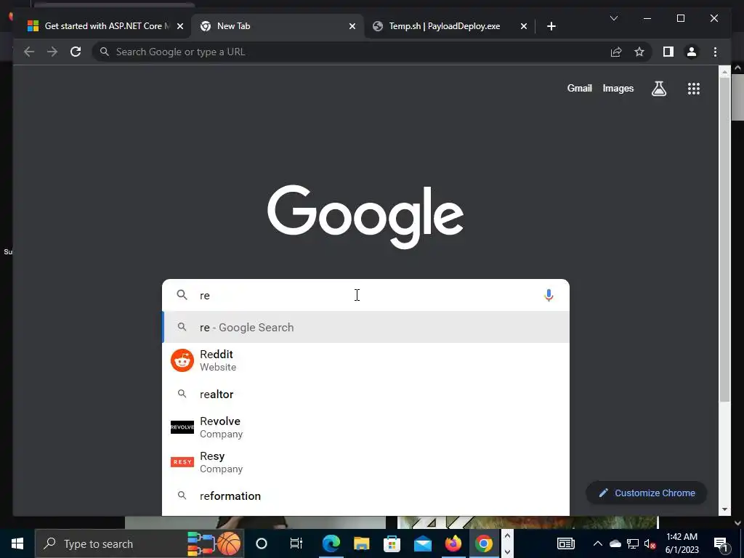
Task: Close the ASP.NET Core tab
Action: click(180, 26)
